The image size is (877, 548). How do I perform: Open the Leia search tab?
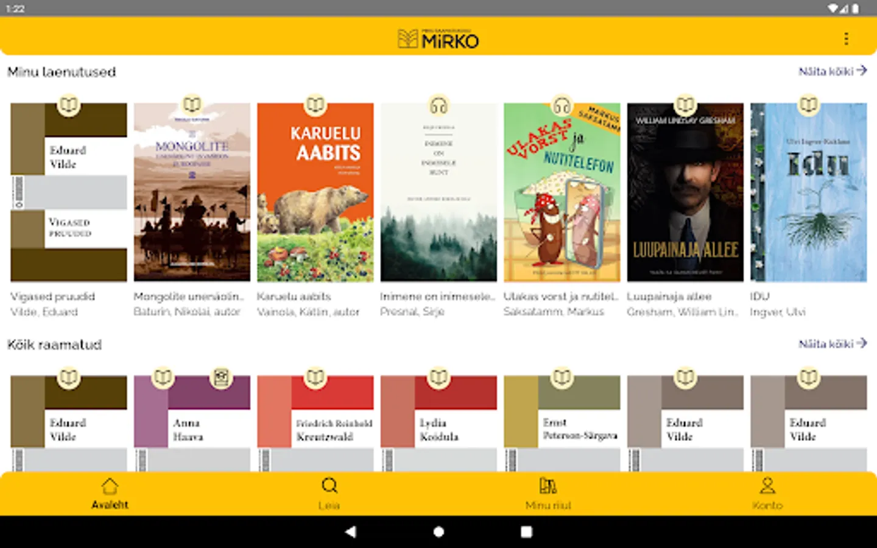pyautogui.click(x=329, y=494)
